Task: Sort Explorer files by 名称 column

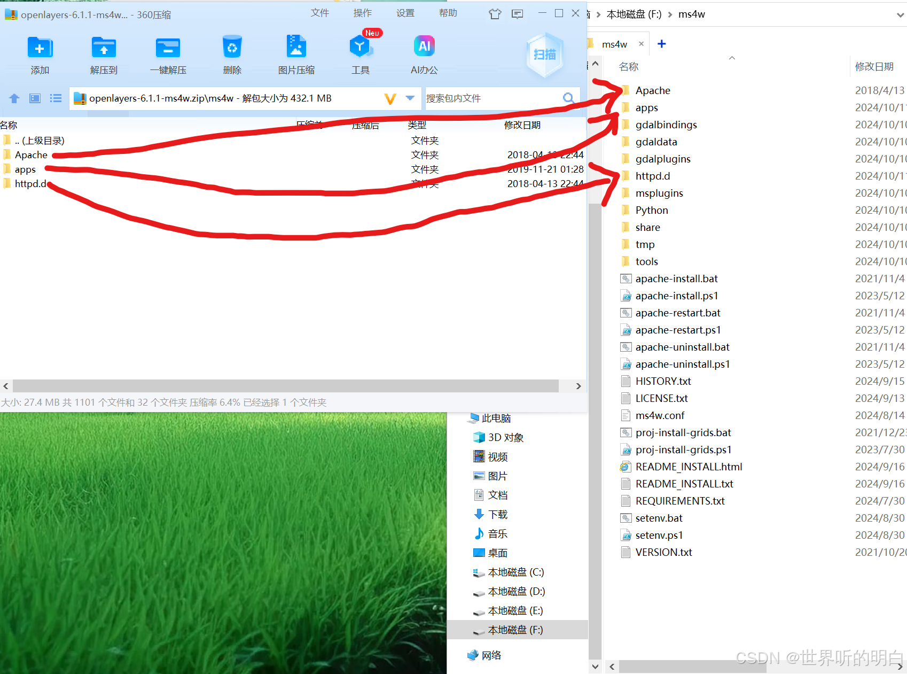Action: click(629, 67)
